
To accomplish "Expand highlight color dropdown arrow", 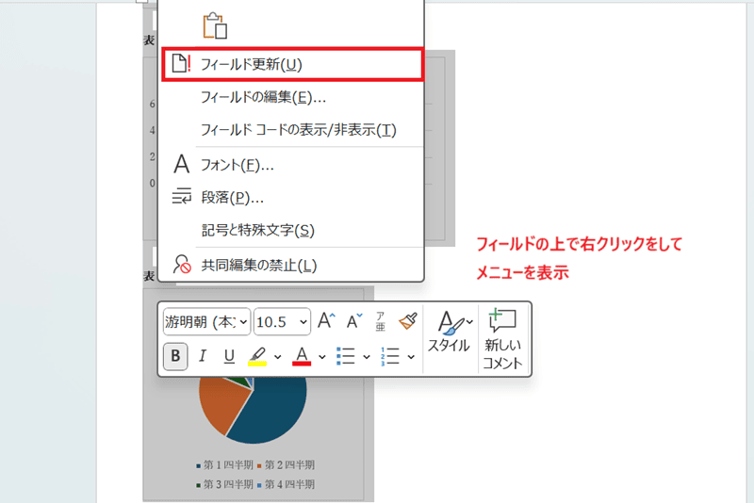I will coord(277,357).
